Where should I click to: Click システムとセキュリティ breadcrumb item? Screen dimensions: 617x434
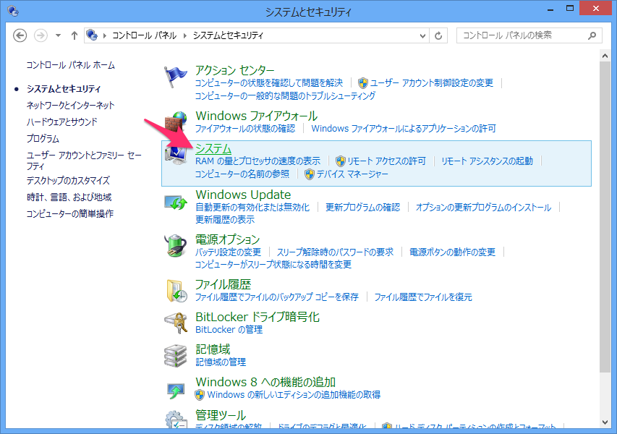pyautogui.click(x=228, y=35)
